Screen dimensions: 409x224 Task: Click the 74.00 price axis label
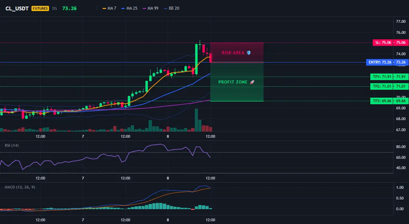pyautogui.click(x=401, y=54)
